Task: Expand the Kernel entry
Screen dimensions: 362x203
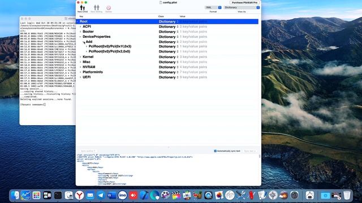Action: (80, 57)
